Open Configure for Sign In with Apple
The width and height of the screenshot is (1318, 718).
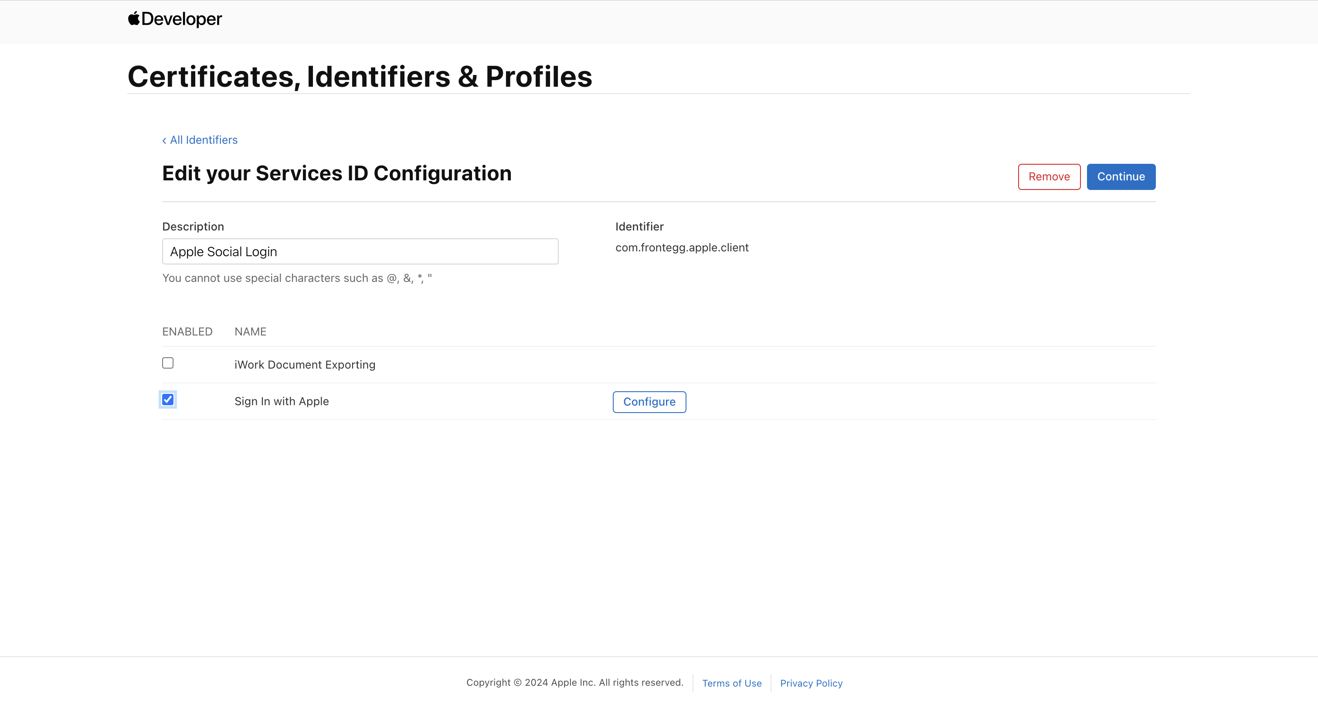point(649,402)
